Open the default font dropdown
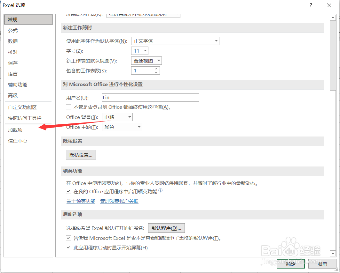 pyautogui.click(x=175, y=41)
